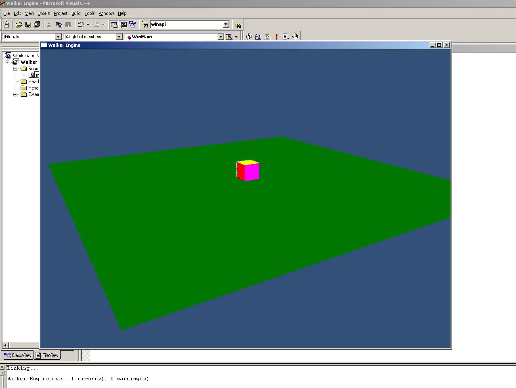
Task: Click the WizardBar actions wand icon
Action: [x=229, y=37]
